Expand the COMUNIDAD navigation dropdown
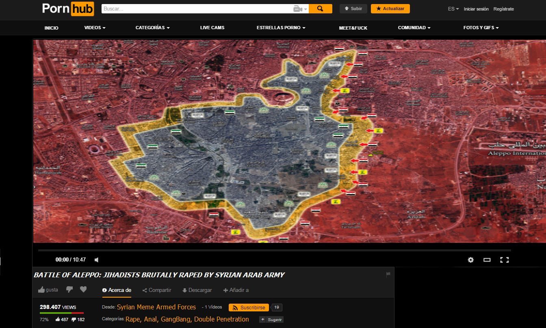 pos(414,28)
